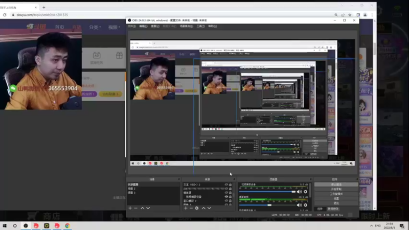409x230 pixels.
Task: Open the 分类 dropdown in douyu navigation
Action: click(x=95, y=27)
